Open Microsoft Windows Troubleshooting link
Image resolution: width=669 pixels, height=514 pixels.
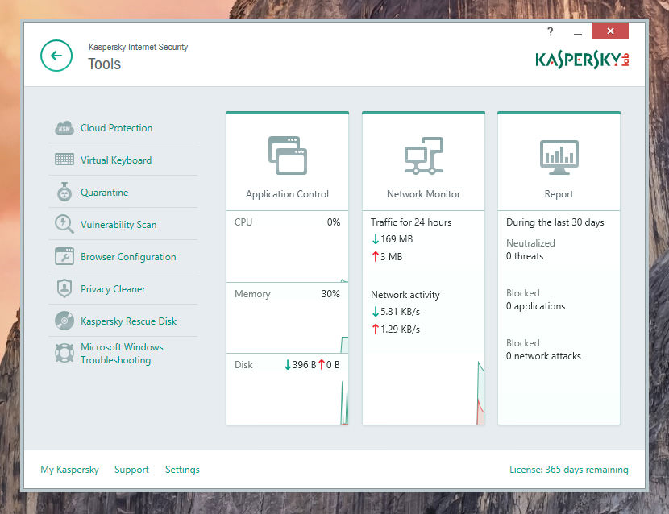(x=122, y=353)
